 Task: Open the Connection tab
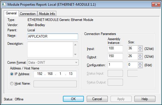(x=28, y=13)
